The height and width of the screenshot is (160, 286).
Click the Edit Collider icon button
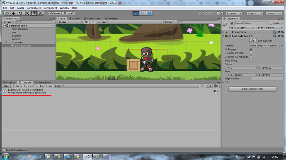(x=252, y=41)
